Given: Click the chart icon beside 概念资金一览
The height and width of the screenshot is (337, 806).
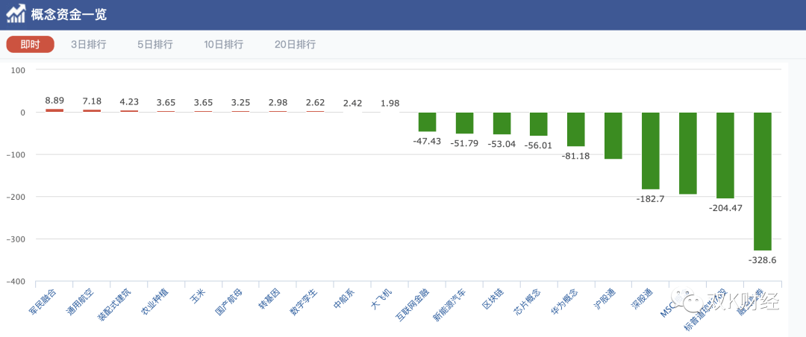Looking at the screenshot, I should pos(16,14).
